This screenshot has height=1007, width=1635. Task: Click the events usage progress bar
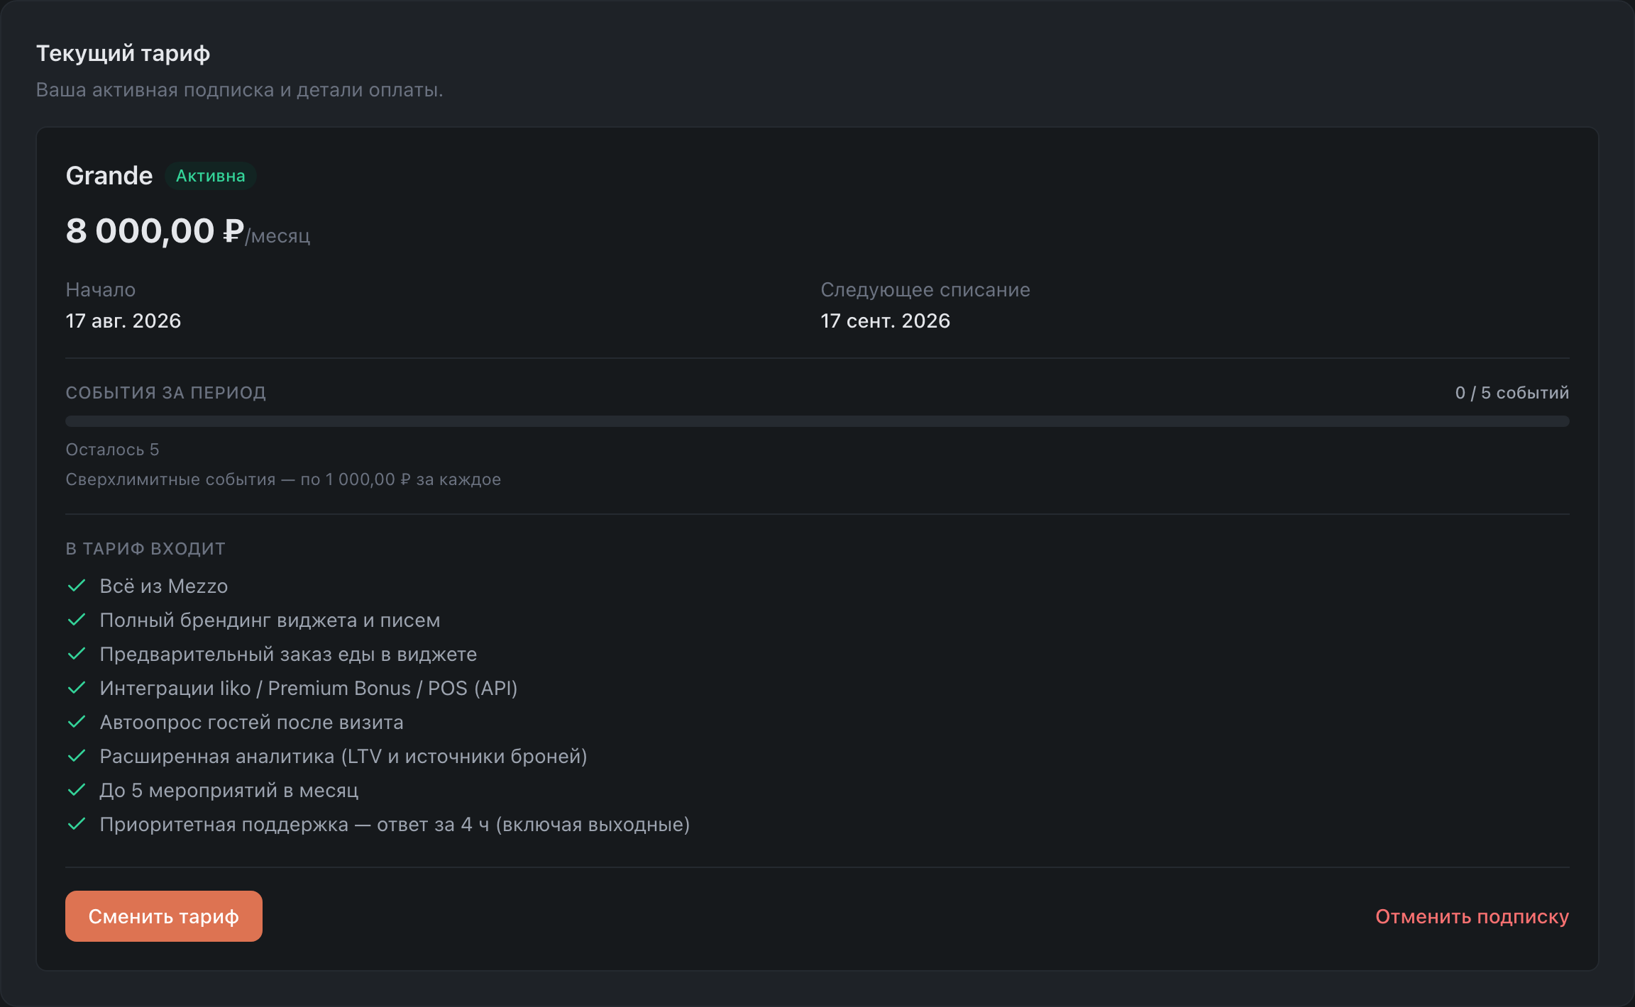pyautogui.click(x=817, y=421)
